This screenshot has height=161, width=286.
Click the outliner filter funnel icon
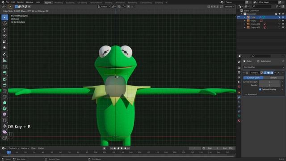[277, 7]
